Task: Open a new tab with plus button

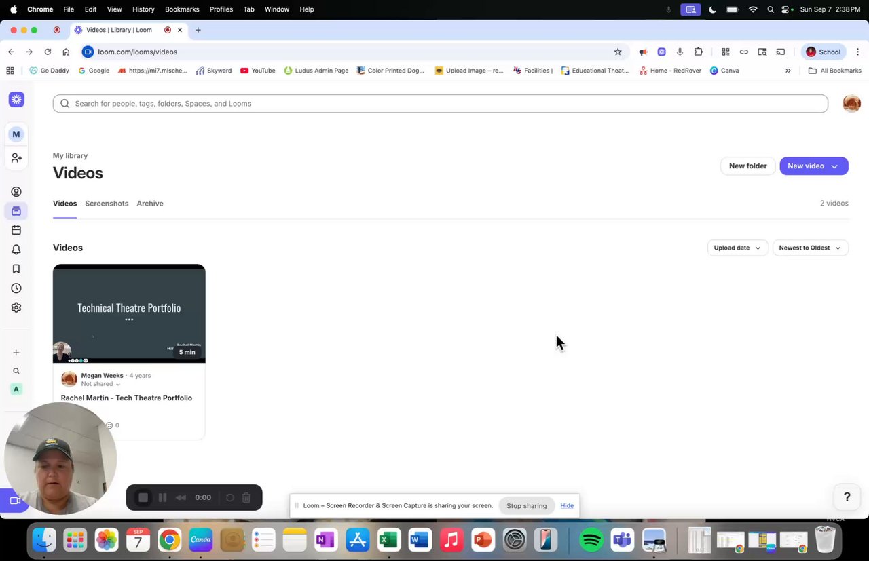Action: 198,30
